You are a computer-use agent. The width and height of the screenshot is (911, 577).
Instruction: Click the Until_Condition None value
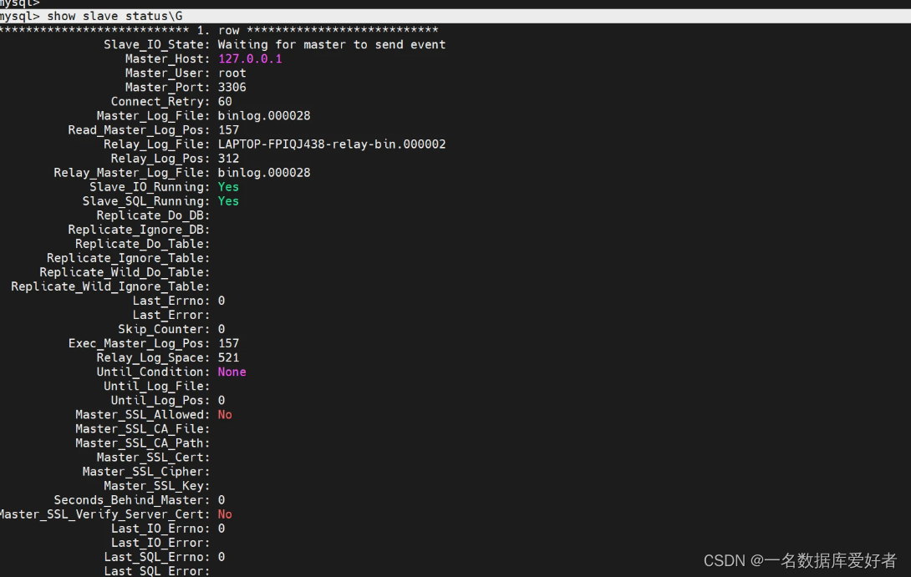pos(231,372)
